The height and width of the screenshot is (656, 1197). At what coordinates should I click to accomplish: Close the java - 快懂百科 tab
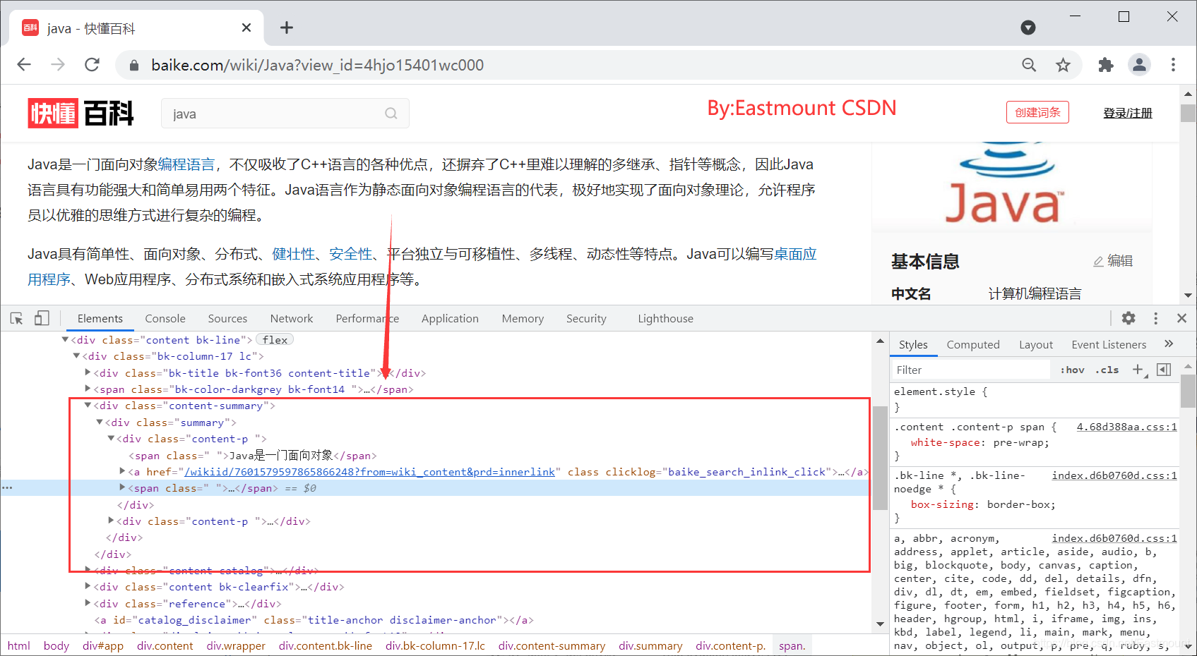pos(246,28)
